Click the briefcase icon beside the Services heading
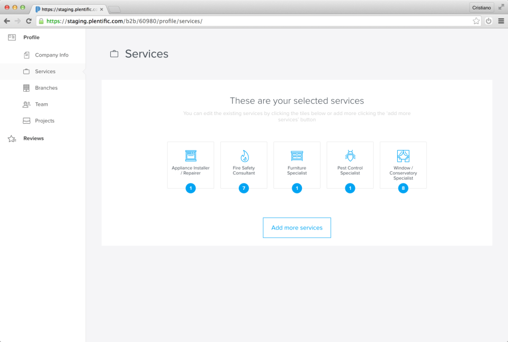Viewport: 508px width, 342px height. 114,54
